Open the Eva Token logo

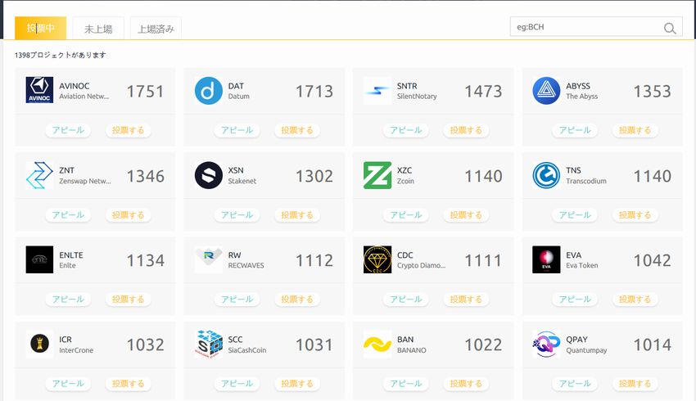coord(546,259)
